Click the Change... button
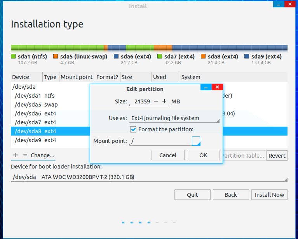 [42, 155]
